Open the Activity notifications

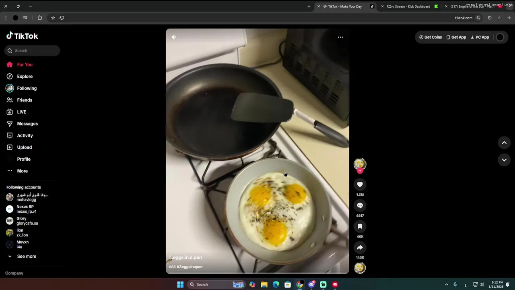(x=20, y=136)
